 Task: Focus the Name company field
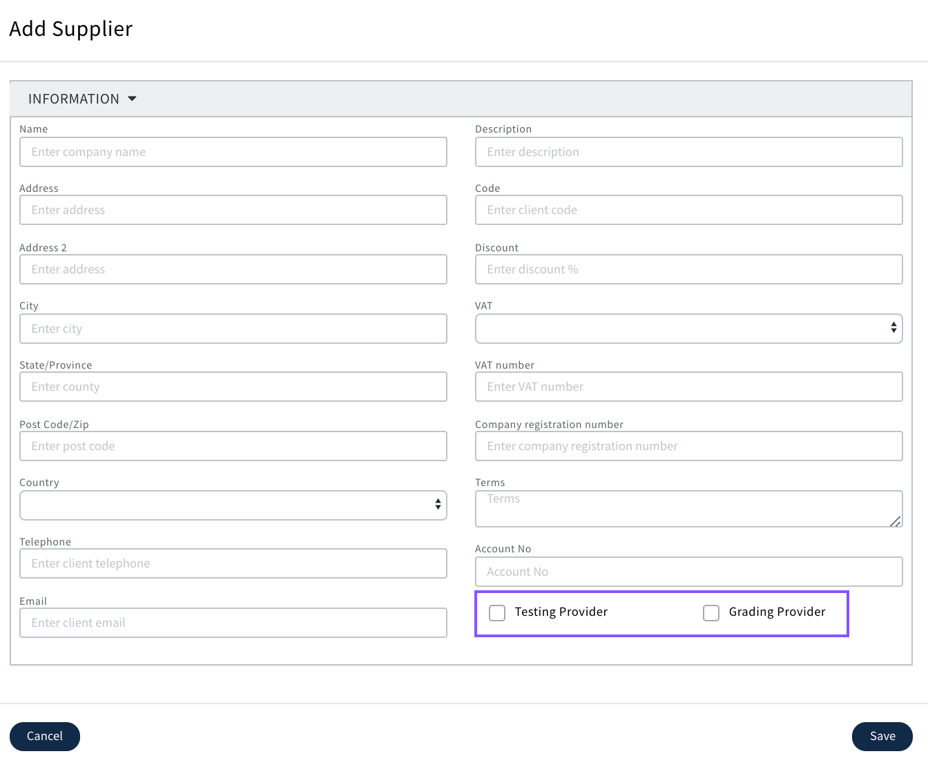coord(233,152)
